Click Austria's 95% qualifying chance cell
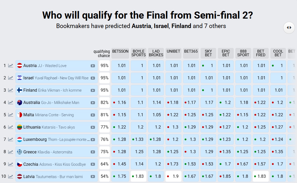 105,66
